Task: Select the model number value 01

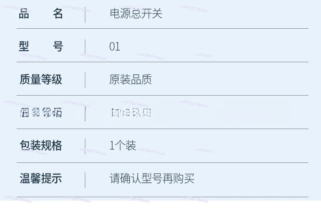Action: point(115,46)
